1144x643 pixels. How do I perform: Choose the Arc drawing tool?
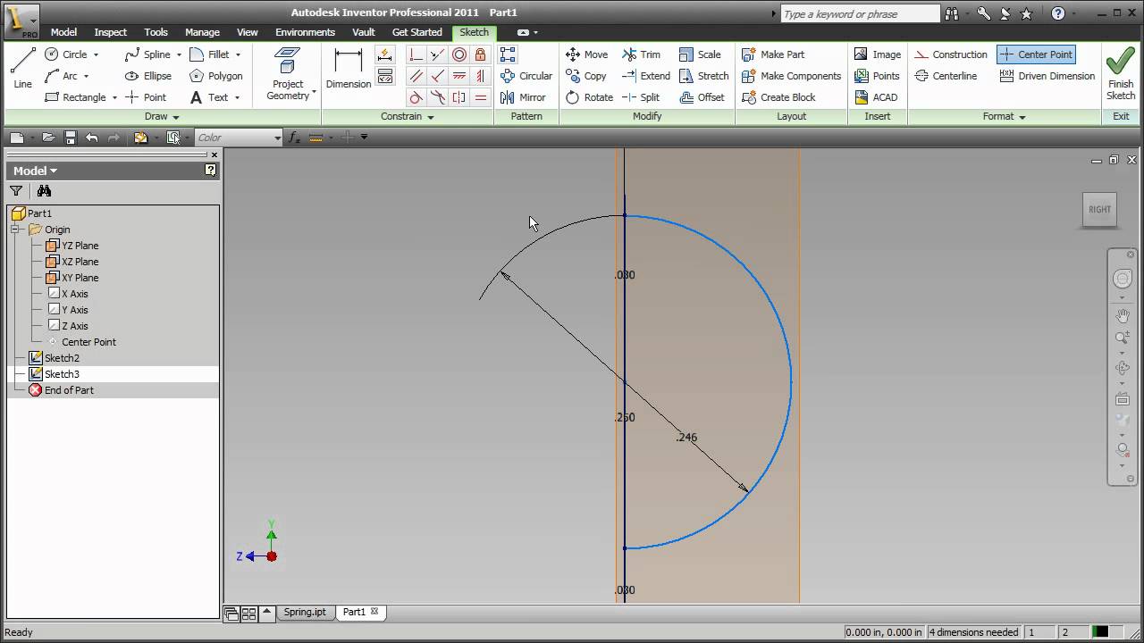pyautogui.click(x=62, y=76)
